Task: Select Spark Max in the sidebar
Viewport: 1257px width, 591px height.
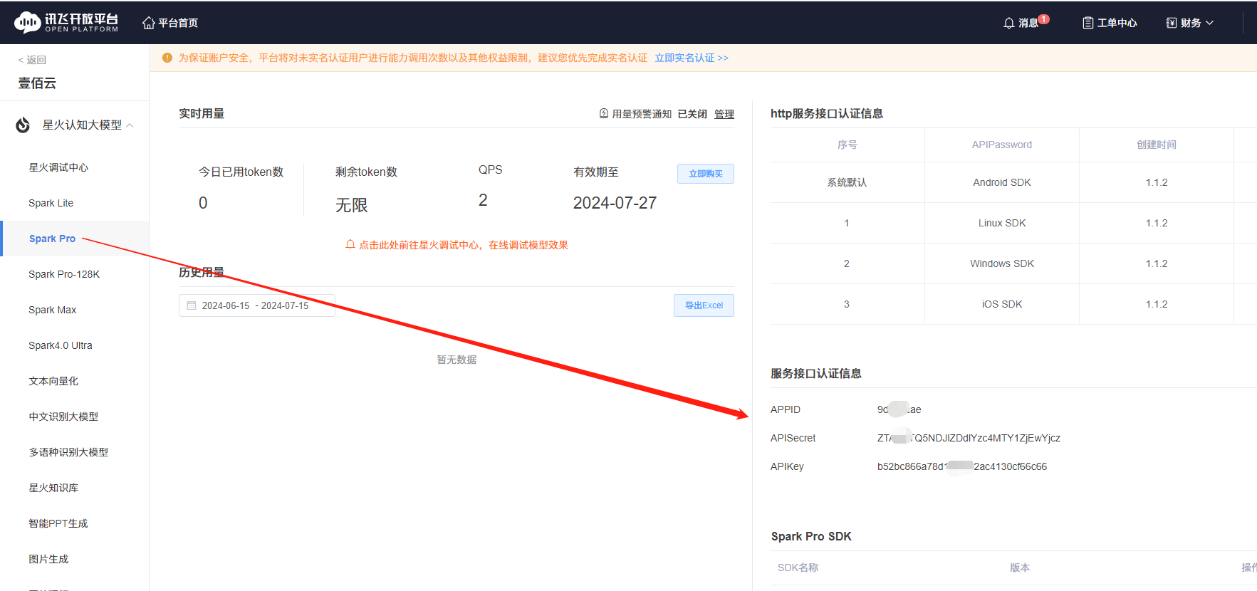Action: pyautogui.click(x=52, y=310)
